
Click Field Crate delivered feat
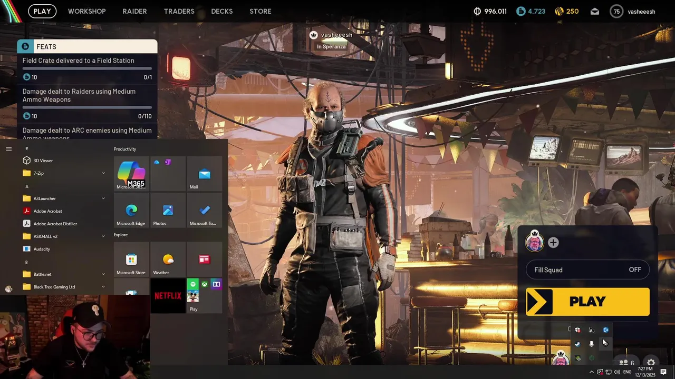87,68
